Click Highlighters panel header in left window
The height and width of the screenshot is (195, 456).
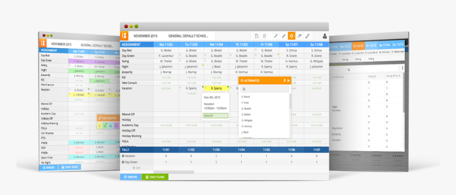click(108, 118)
